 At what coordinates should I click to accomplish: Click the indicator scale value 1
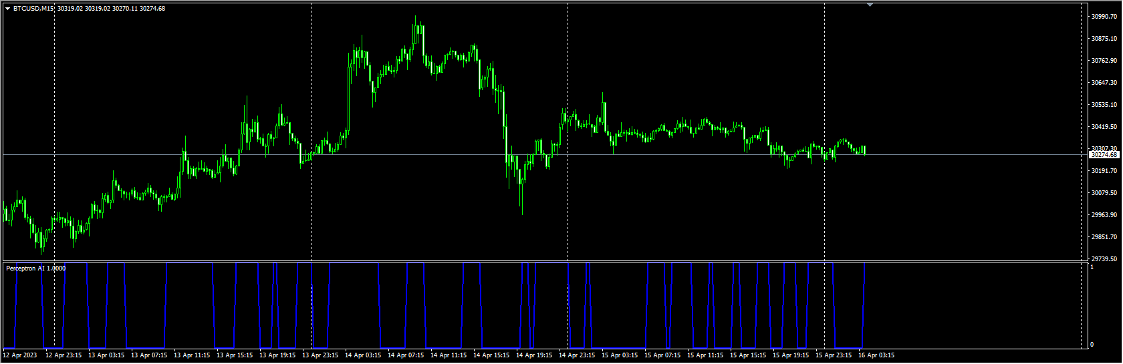(1092, 267)
